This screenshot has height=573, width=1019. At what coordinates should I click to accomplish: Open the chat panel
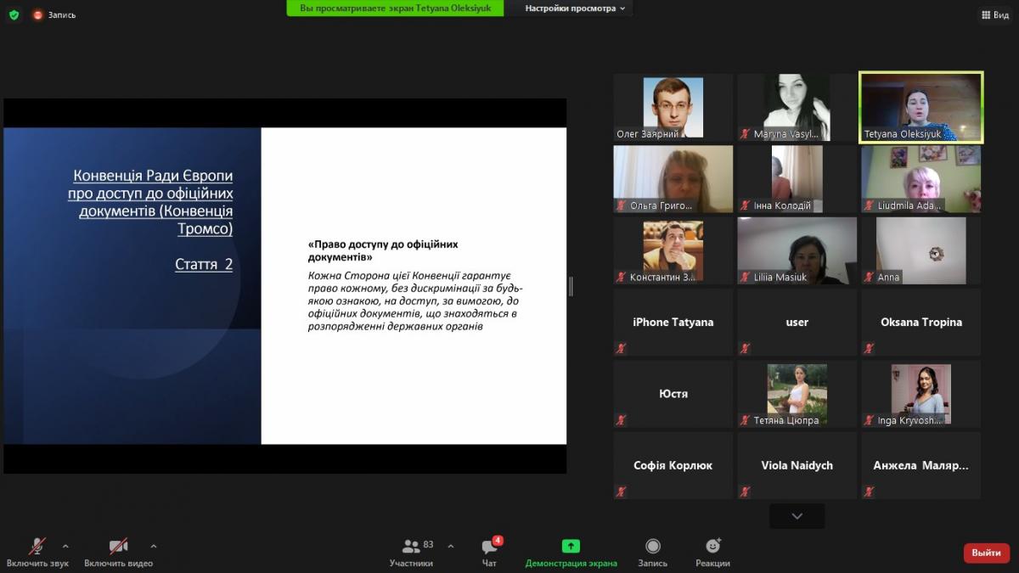point(489,547)
